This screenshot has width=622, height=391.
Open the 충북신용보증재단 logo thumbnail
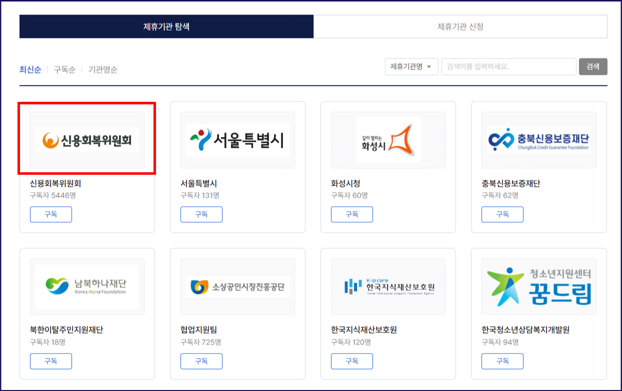pyautogui.click(x=539, y=140)
